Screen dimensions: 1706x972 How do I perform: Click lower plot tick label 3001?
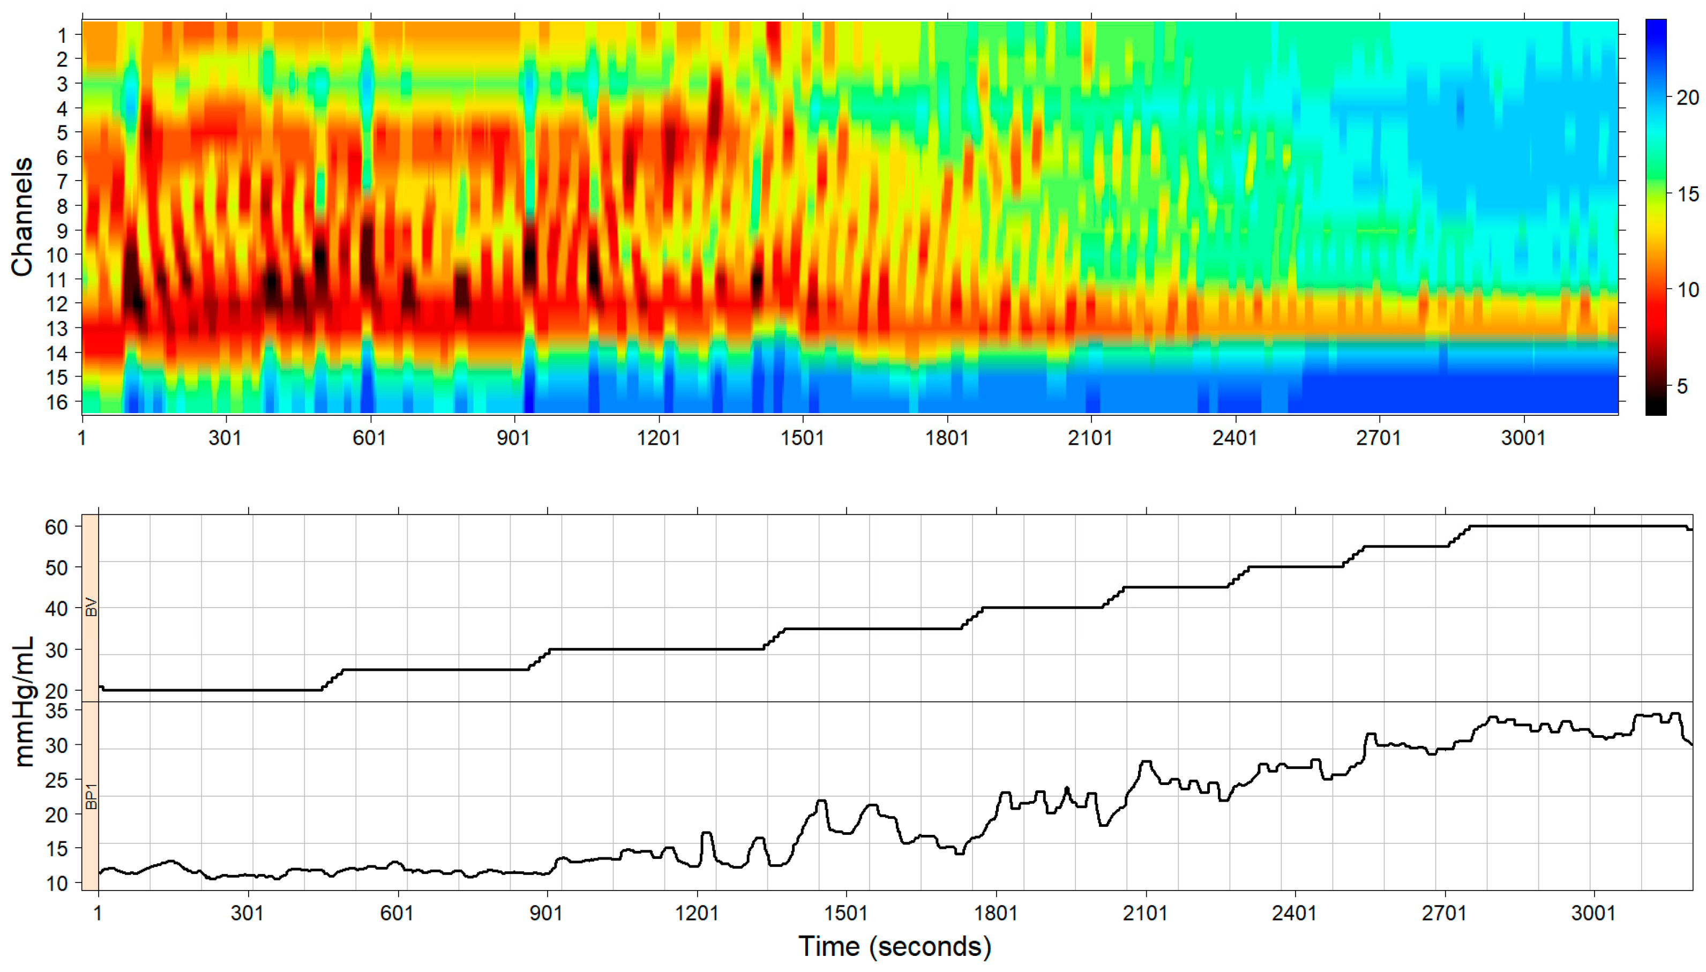point(1593,913)
